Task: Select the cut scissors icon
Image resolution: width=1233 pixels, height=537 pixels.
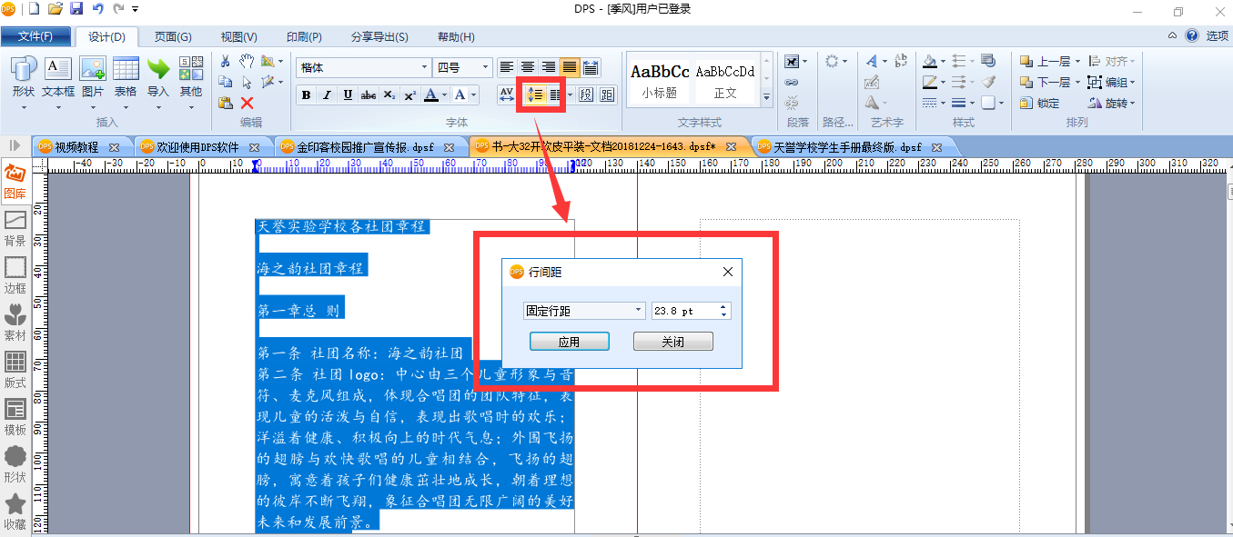Action: coord(226,61)
